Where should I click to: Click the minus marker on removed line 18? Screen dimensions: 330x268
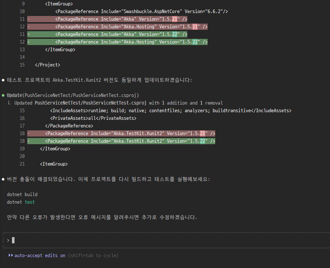pos(28,133)
